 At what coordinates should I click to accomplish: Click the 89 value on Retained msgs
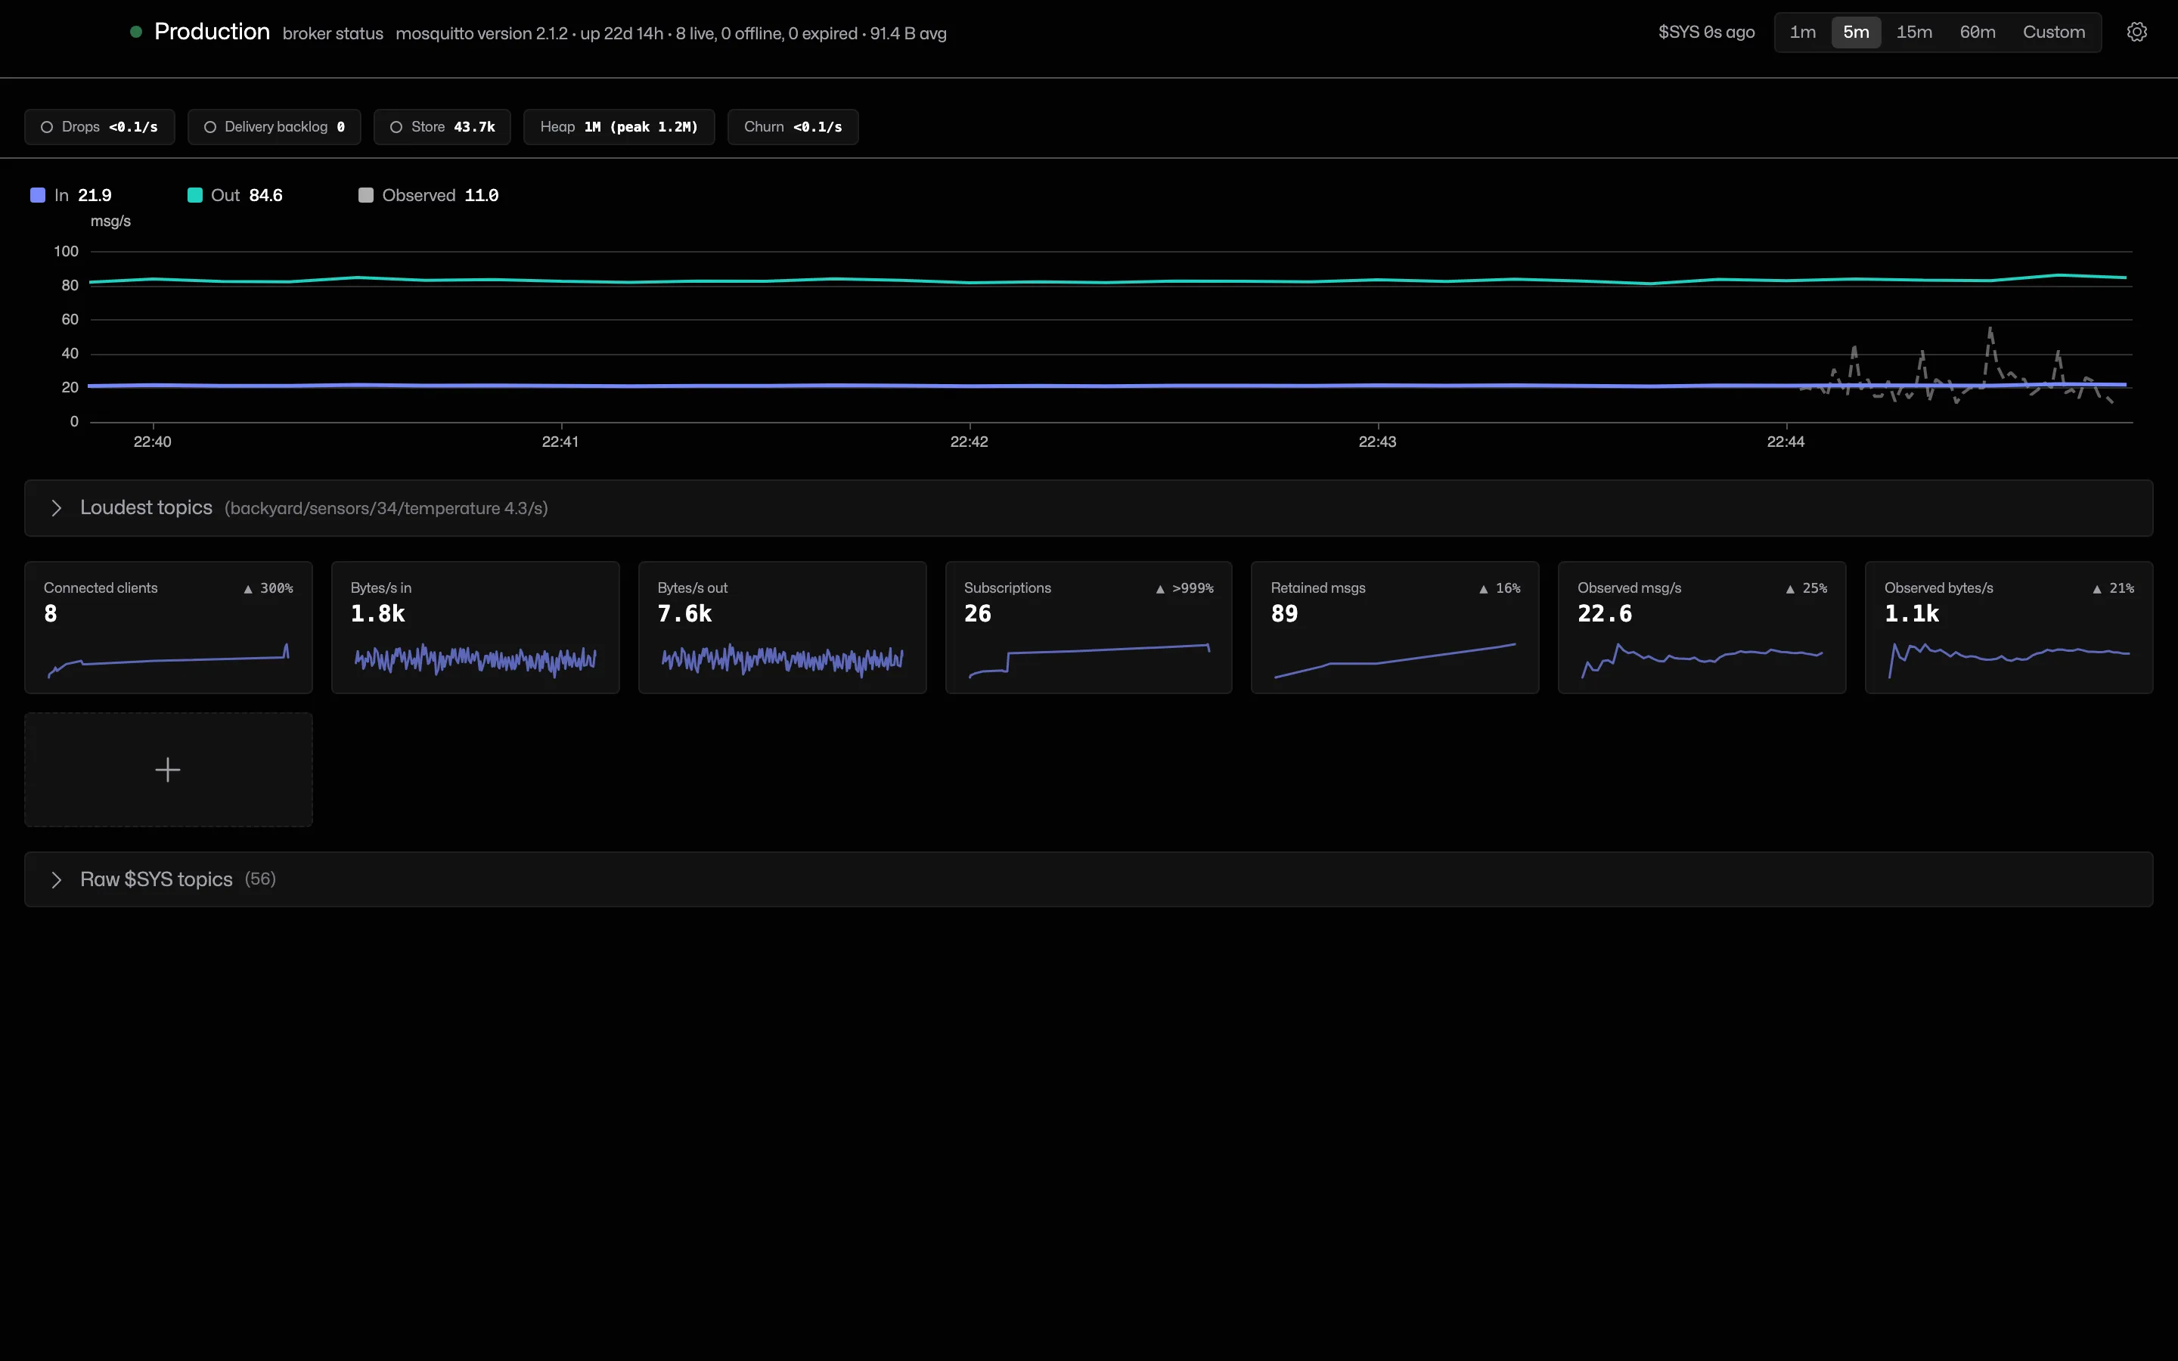[1284, 614]
